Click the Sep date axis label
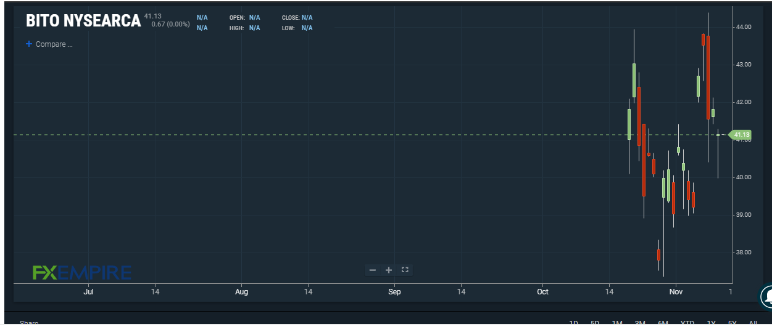The image size is (772, 327). (x=394, y=292)
